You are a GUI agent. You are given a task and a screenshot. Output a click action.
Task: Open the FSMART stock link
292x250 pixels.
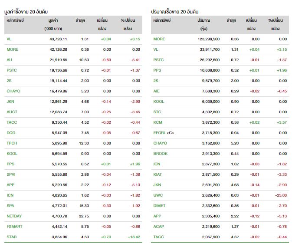click(x=14, y=227)
